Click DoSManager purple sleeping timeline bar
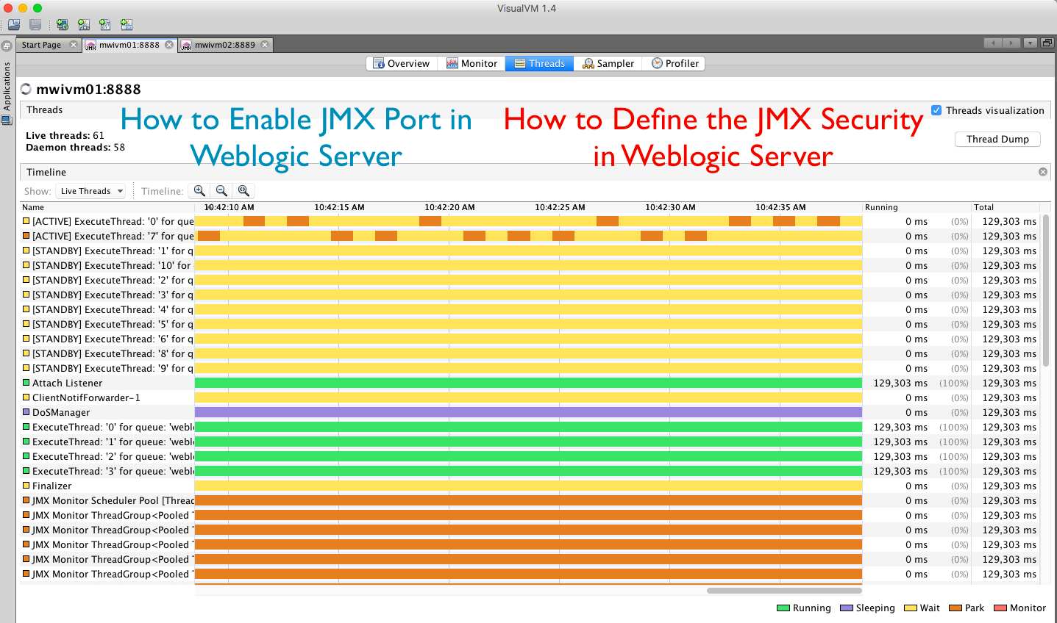 [x=528, y=412]
